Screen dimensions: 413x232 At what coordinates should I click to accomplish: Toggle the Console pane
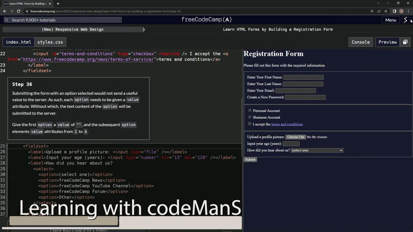(361, 42)
